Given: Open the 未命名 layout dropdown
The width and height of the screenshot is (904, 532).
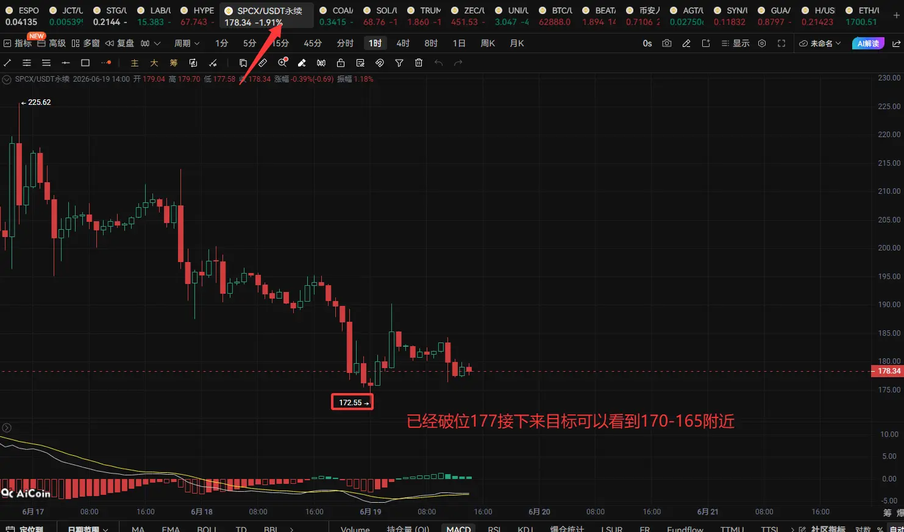Looking at the screenshot, I should 820,43.
